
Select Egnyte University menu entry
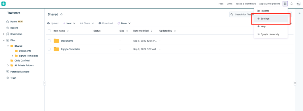click(271, 34)
